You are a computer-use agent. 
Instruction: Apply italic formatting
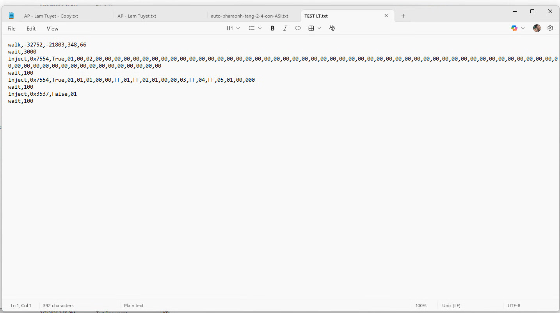point(285,28)
